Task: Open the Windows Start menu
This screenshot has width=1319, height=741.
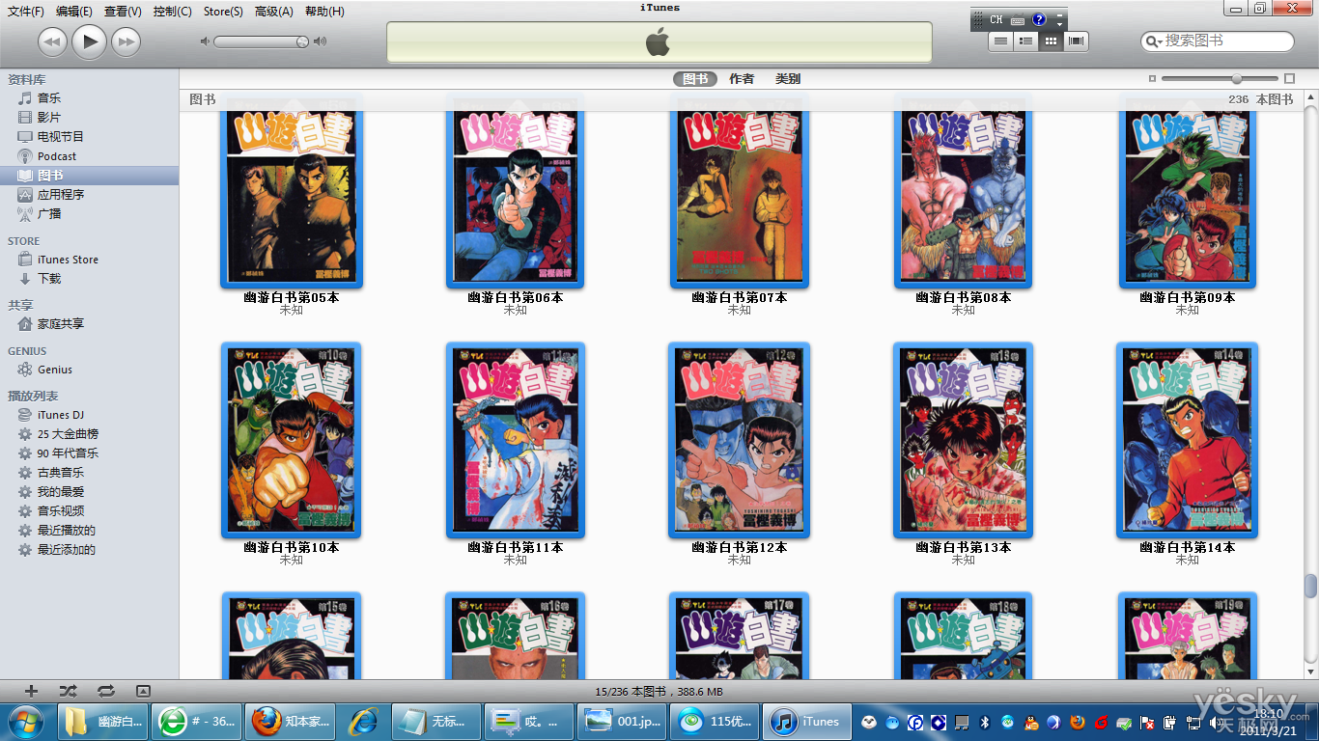Action: pos(25,721)
